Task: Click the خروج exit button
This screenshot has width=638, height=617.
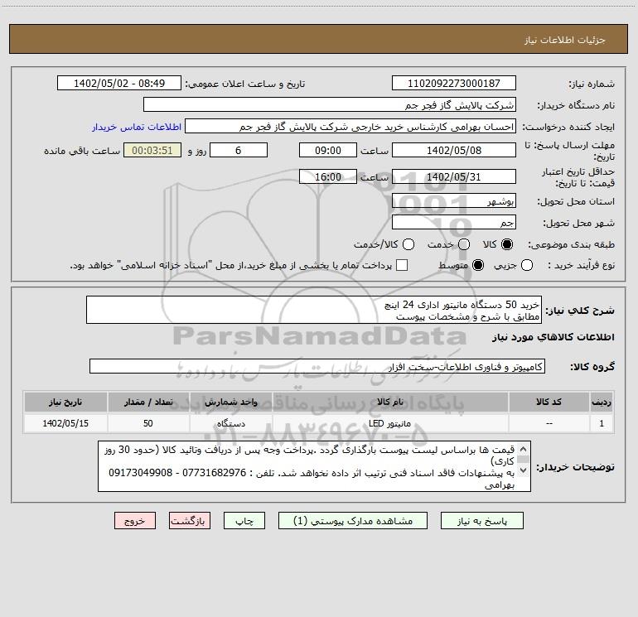Action: pos(135,521)
